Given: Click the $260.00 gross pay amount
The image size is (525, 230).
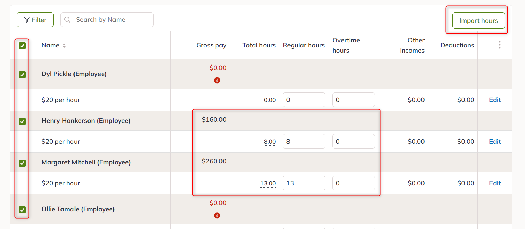Looking at the screenshot, I should 214,161.
